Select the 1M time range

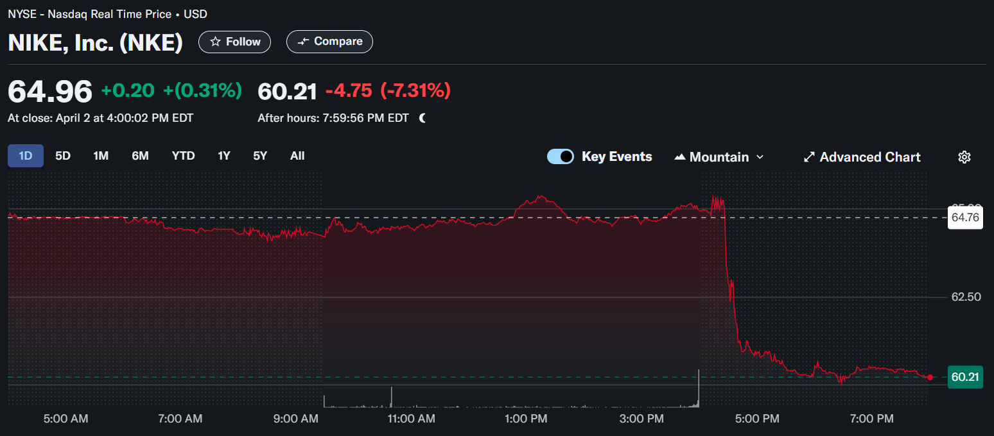(x=101, y=156)
